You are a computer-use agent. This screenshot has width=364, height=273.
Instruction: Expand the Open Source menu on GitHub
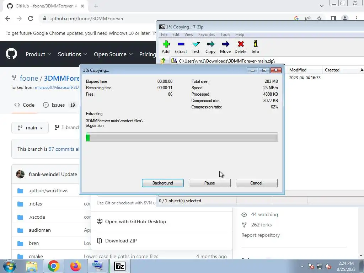click(x=113, y=54)
